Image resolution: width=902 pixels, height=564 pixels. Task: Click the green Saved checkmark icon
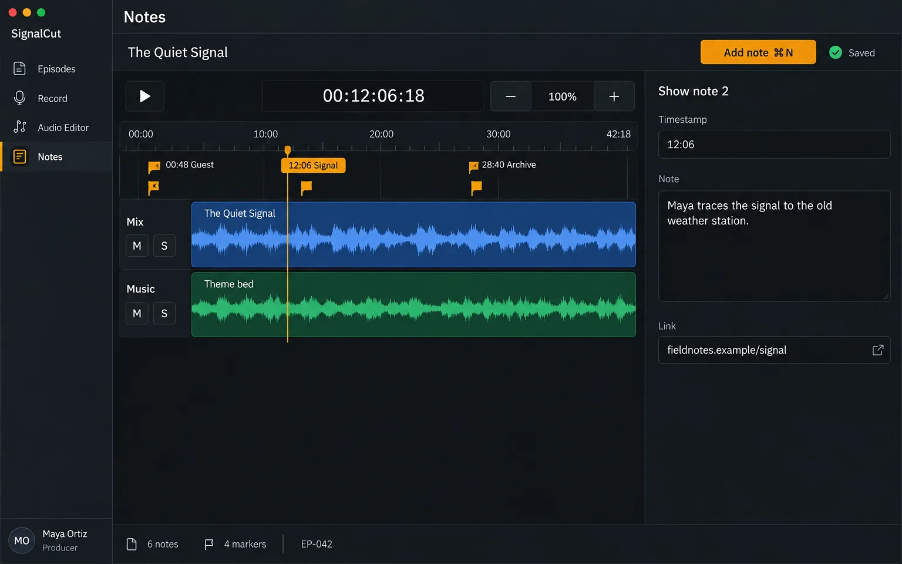836,53
